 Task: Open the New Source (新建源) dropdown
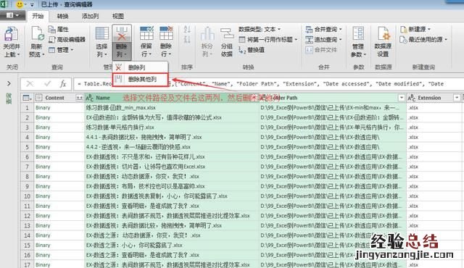click(415, 29)
